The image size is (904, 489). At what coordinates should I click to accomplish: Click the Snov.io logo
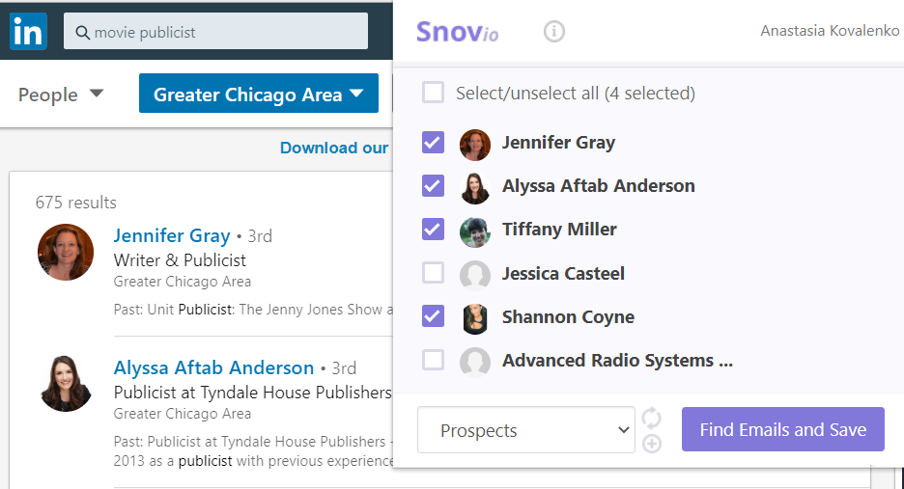tap(457, 32)
